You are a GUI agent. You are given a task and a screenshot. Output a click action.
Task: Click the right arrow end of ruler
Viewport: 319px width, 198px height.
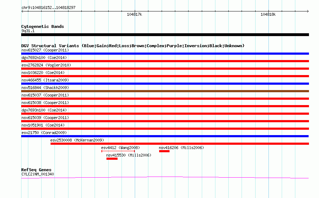308,11
